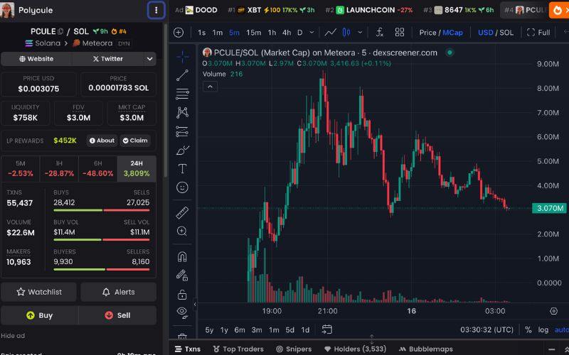Click the green Buy button
This screenshot has height=355, width=569.
pos(40,315)
